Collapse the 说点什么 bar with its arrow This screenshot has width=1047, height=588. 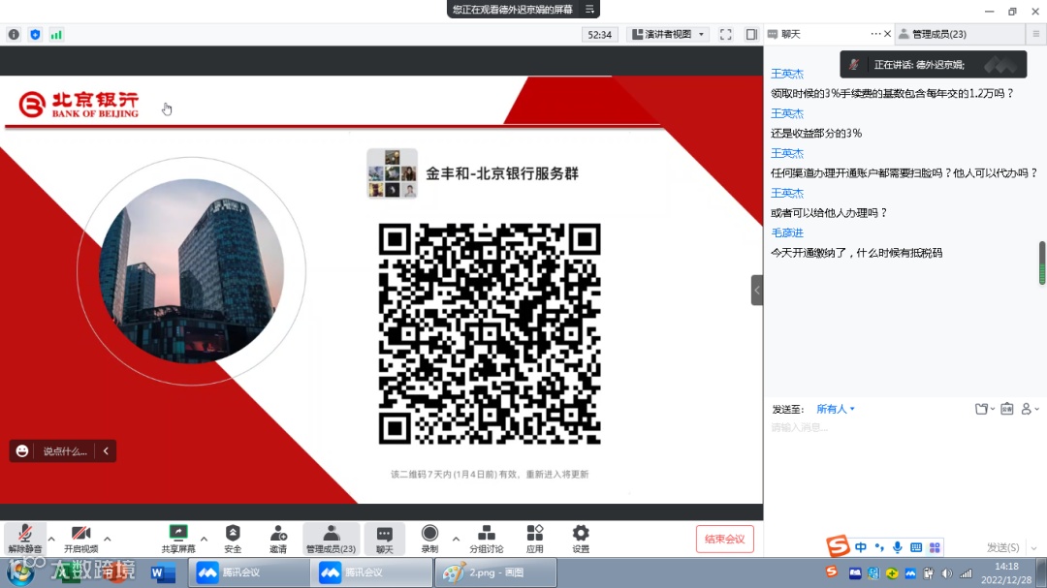click(106, 451)
